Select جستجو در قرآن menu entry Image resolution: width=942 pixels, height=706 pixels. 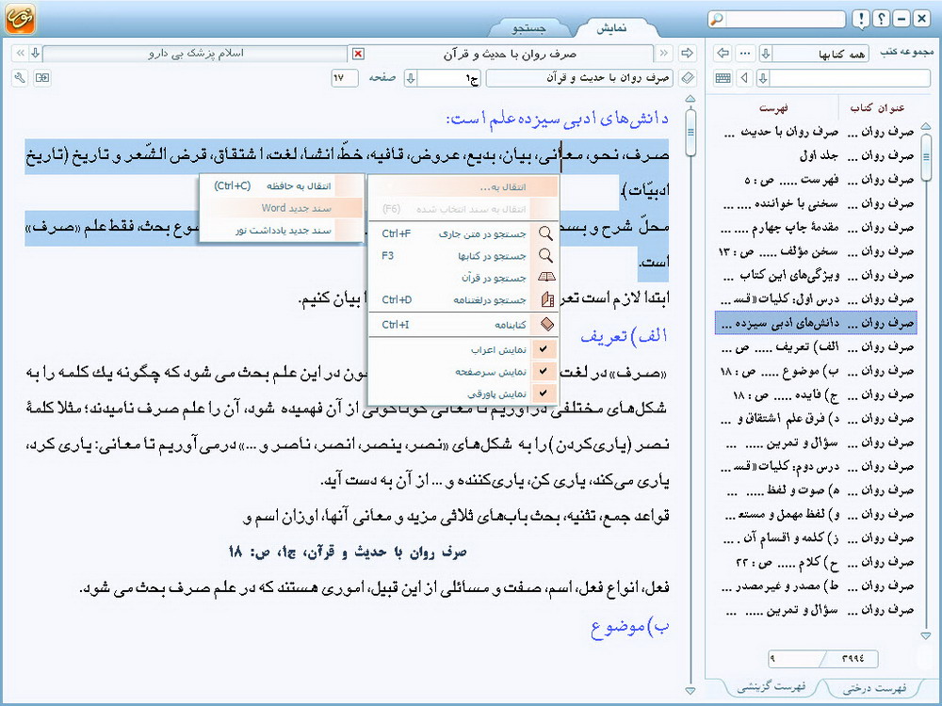click(x=463, y=278)
